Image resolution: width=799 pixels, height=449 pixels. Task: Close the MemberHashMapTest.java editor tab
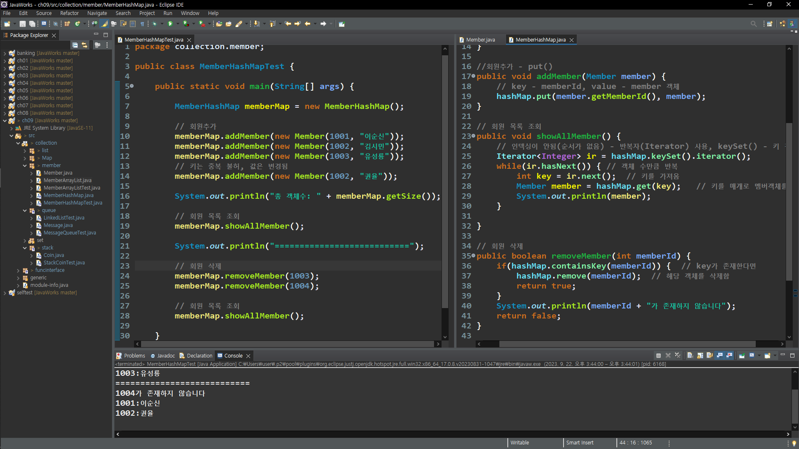click(189, 40)
